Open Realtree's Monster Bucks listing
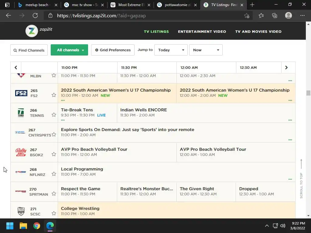Image resolution: width=311 pixels, height=233 pixels. coord(147,192)
